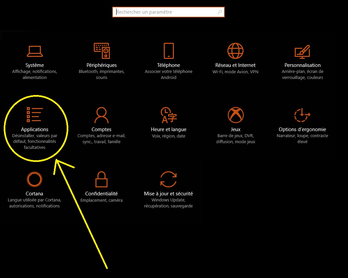Open the Jeux Xbox icon
This screenshot has width=348, height=278.
coord(236,115)
